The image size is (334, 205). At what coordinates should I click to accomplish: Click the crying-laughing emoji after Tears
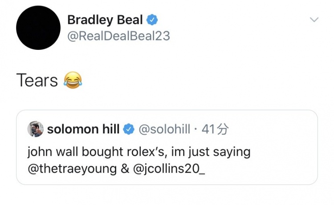coord(73,80)
